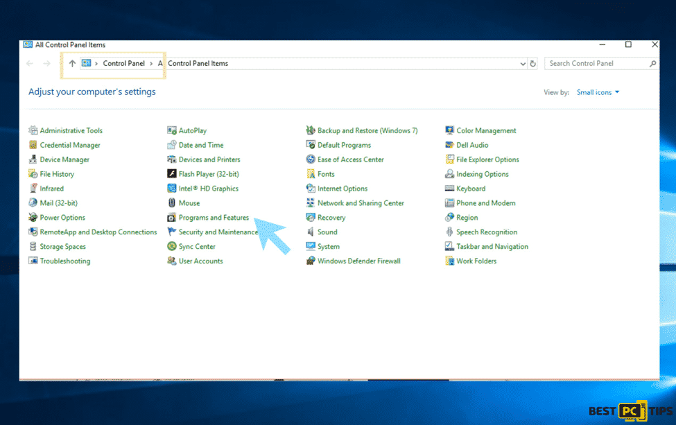
Task: Click the Storage Spaces icon
Action: point(33,247)
